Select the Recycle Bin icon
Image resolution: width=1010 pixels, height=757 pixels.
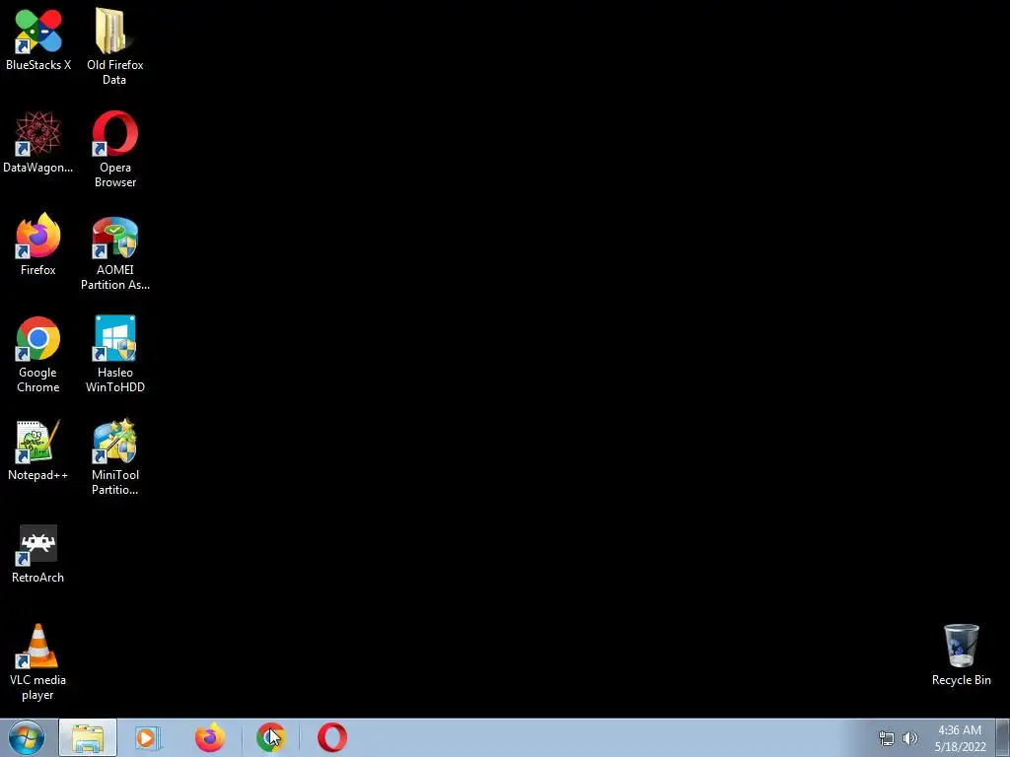961,654
